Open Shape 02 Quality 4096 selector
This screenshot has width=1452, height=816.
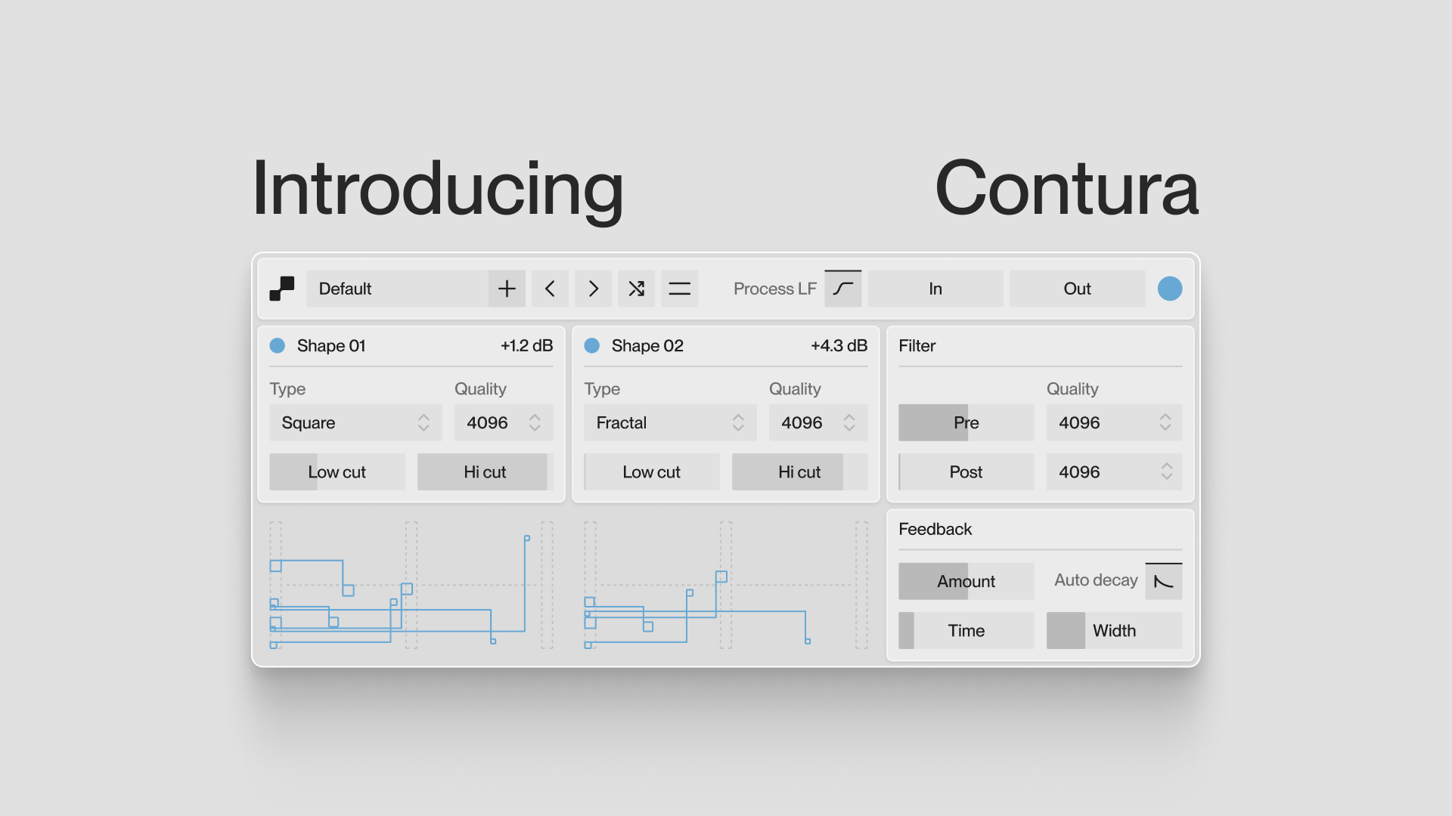click(818, 422)
